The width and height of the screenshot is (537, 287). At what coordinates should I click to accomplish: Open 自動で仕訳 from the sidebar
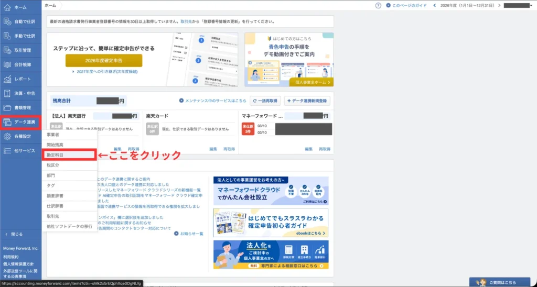(x=20, y=21)
